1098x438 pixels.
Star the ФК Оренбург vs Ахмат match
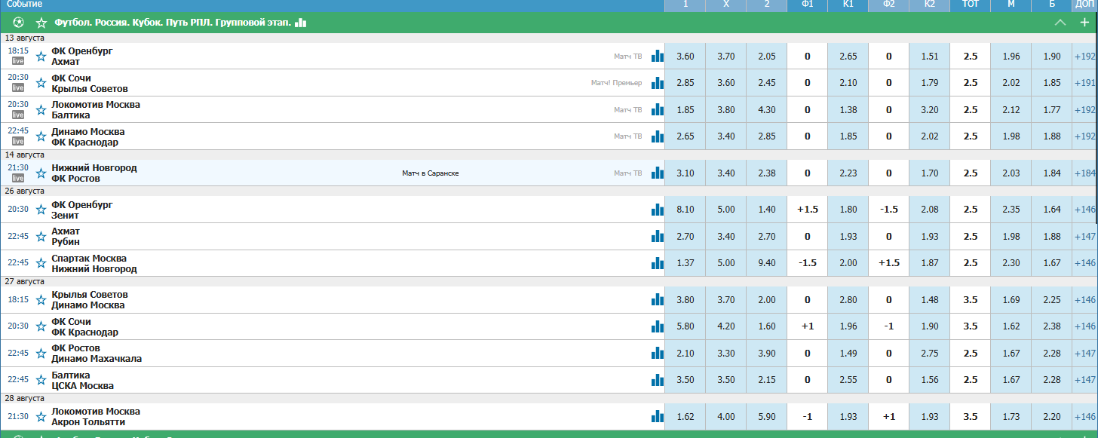point(41,56)
